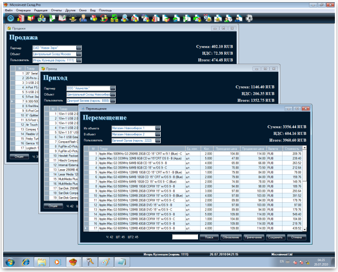Click the Отмена button
The height and width of the screenshot is (272, 338).
click(x=297, y=237)
